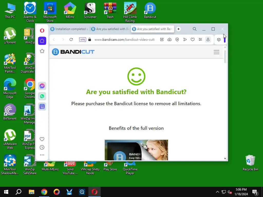Click the page scrollbar up arrow
Image resolution: width=263 pixels, height=197 pixels.
tap(225, 47)
